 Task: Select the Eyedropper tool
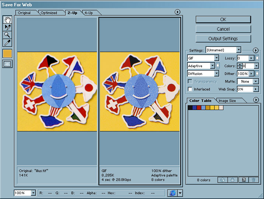pyautogui.click(x=7, y=43)
